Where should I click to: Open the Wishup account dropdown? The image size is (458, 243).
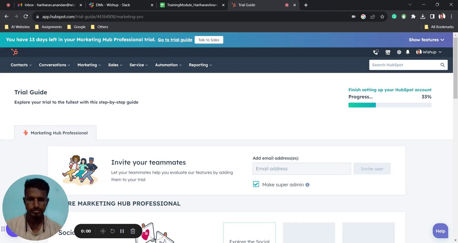[429, 52]
